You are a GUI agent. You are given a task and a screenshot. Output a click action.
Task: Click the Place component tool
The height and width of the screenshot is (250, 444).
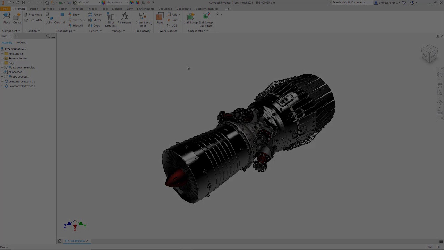pos(7,18)
